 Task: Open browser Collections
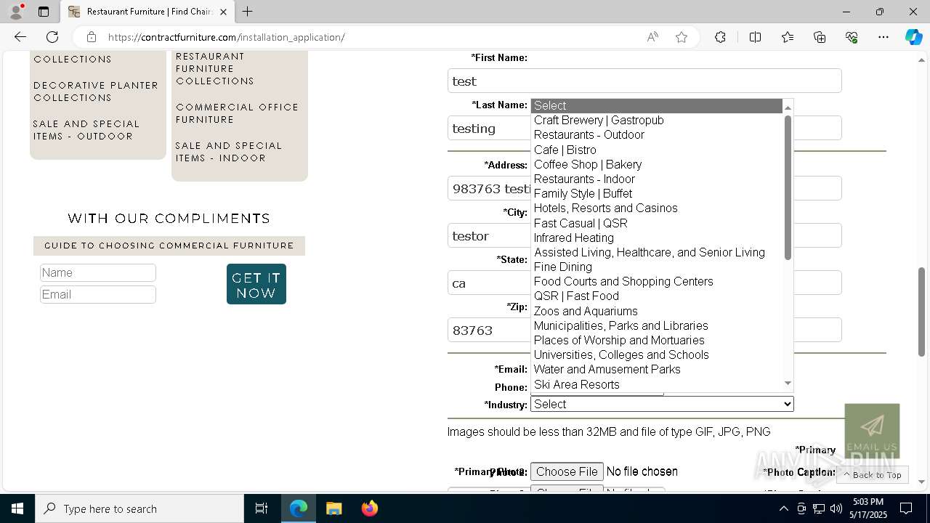[x=820, y=37]
